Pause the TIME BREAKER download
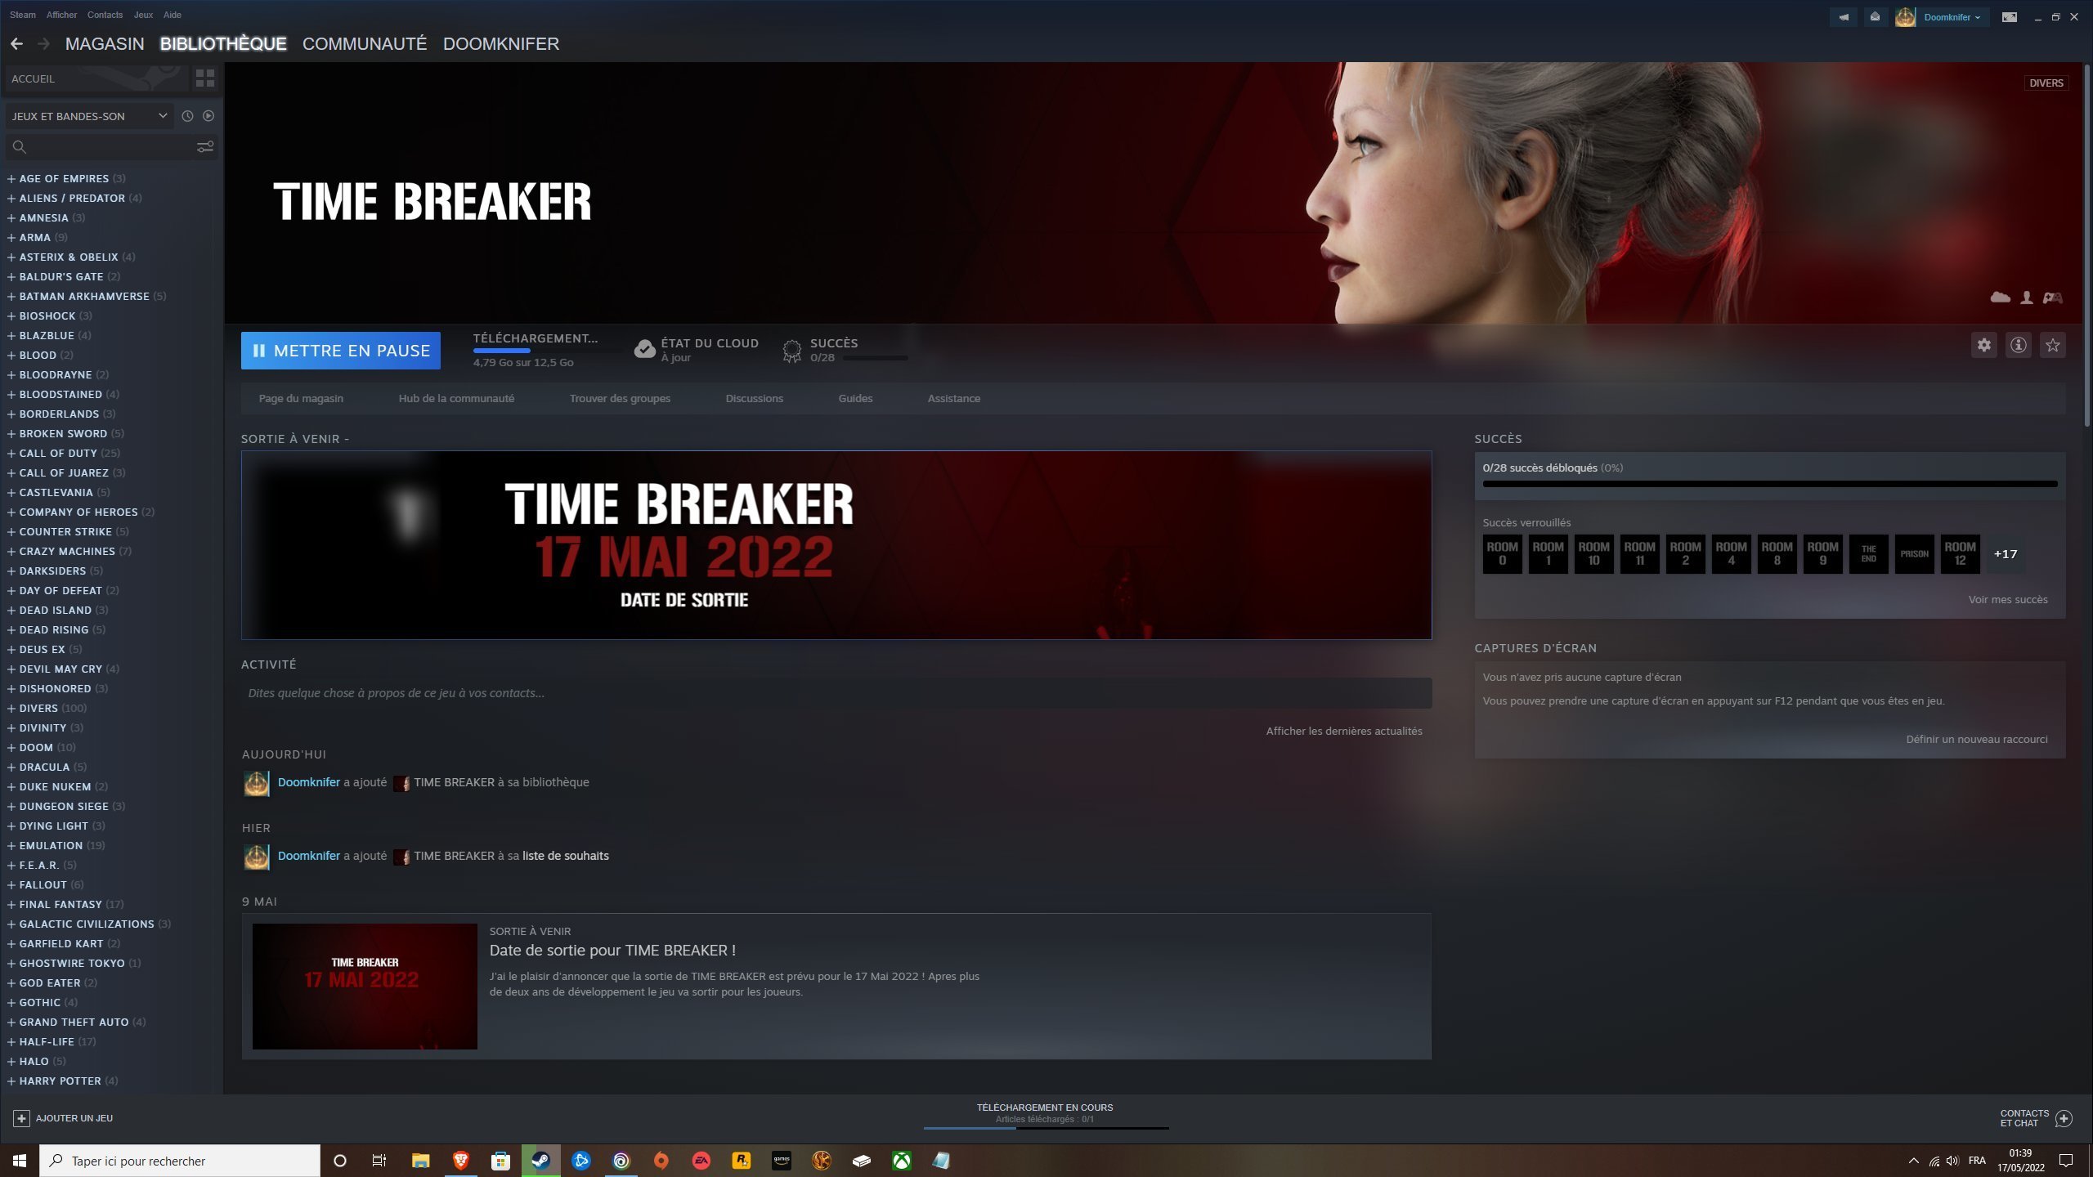Screen dimensions: 2093x1177 tap(340, 351)
